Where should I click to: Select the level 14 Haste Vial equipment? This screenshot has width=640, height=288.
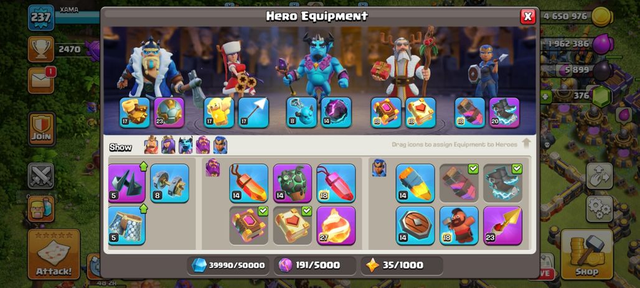415,183
